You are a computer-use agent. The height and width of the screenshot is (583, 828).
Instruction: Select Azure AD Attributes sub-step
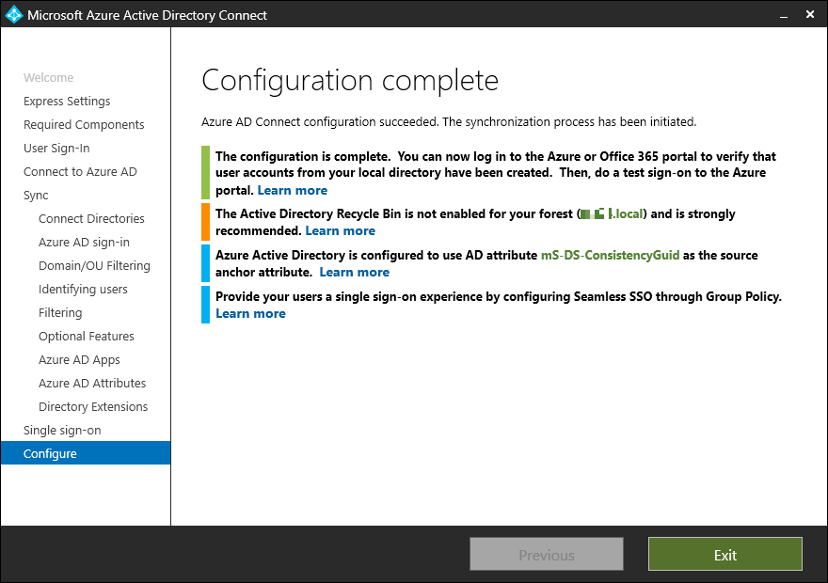point(92,384)
